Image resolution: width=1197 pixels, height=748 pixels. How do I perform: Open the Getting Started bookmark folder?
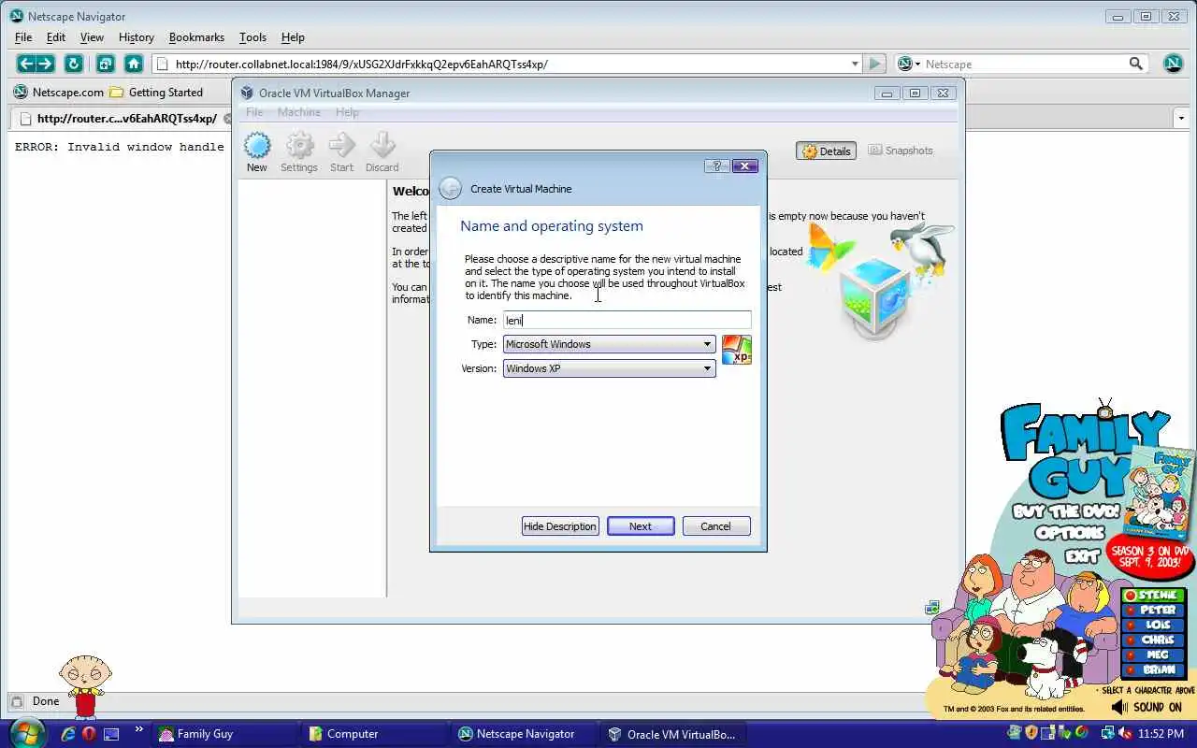(156, 92)
